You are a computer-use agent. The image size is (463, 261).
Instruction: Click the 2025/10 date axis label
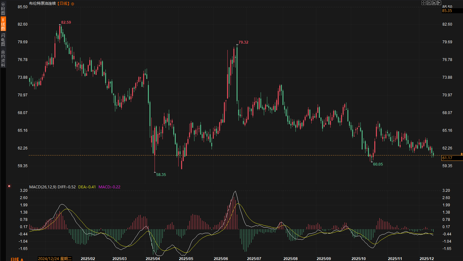358,259
